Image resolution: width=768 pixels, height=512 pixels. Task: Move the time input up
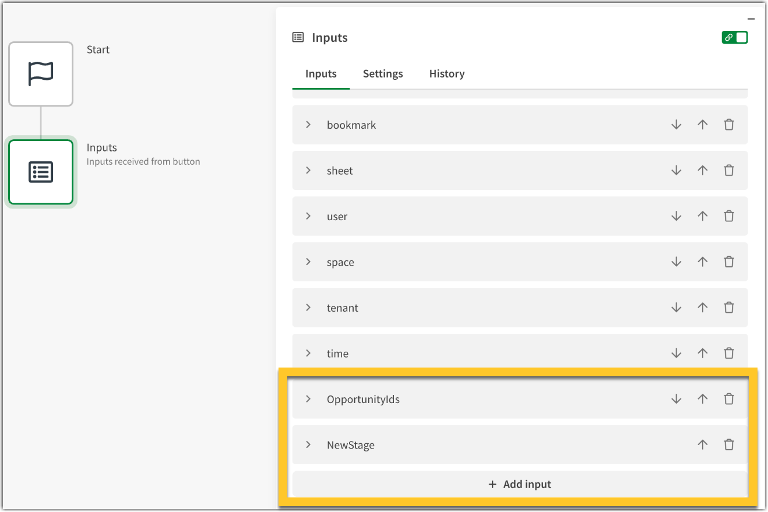[702, 354]
